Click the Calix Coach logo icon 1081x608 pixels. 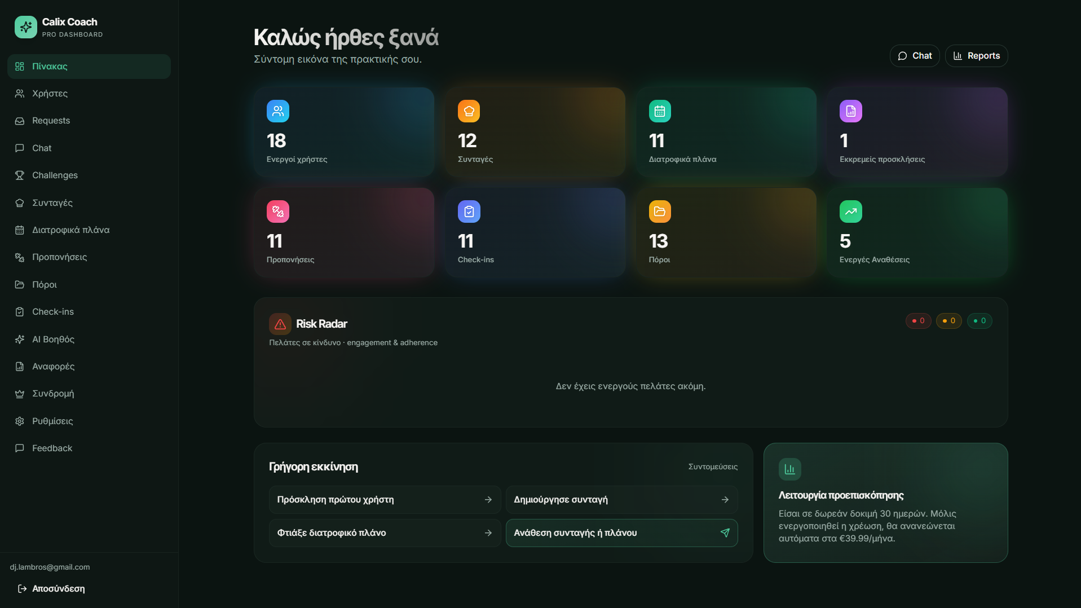tap(26, 27)
